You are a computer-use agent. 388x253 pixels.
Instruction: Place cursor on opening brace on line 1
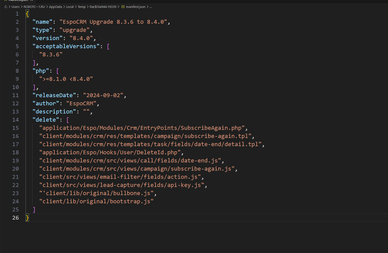coord(27,14)
